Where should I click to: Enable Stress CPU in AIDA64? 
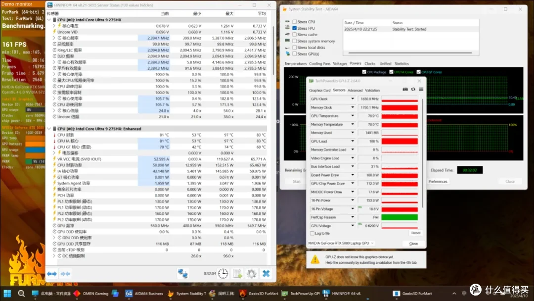[295, 22]
